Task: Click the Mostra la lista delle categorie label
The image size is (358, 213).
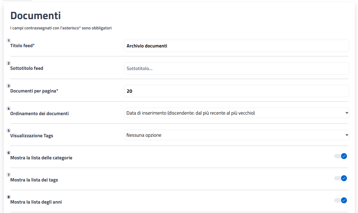Action: (x=41, y=158)
